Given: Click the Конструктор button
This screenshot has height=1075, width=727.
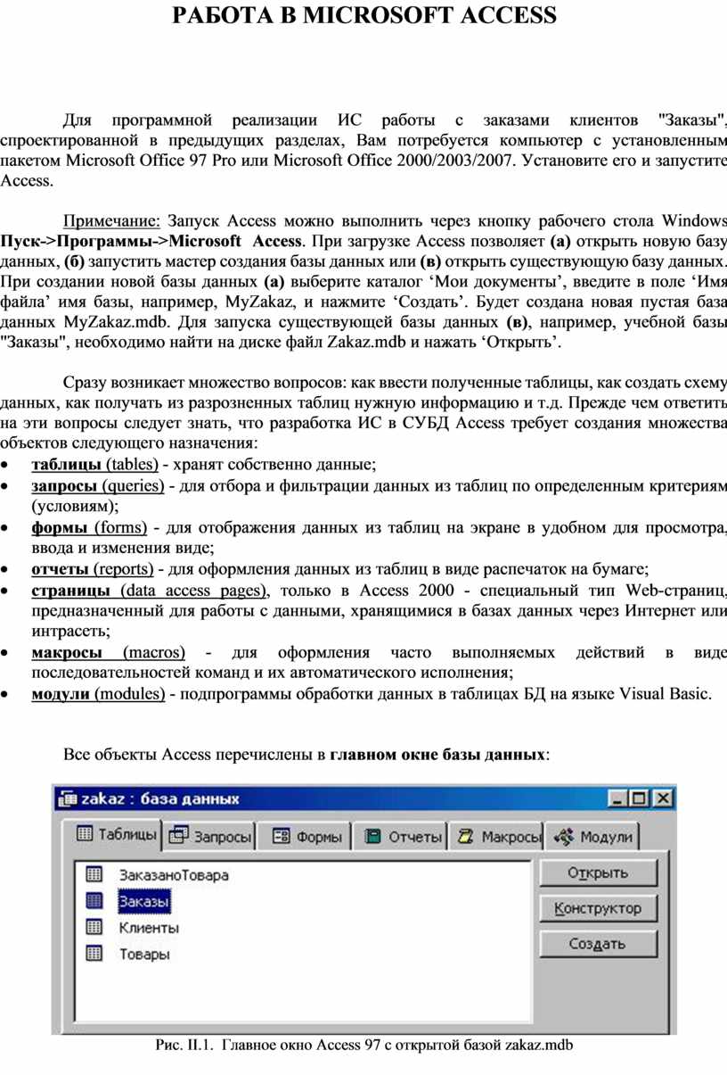Looking at the screenshot, I should pos(599,908).
